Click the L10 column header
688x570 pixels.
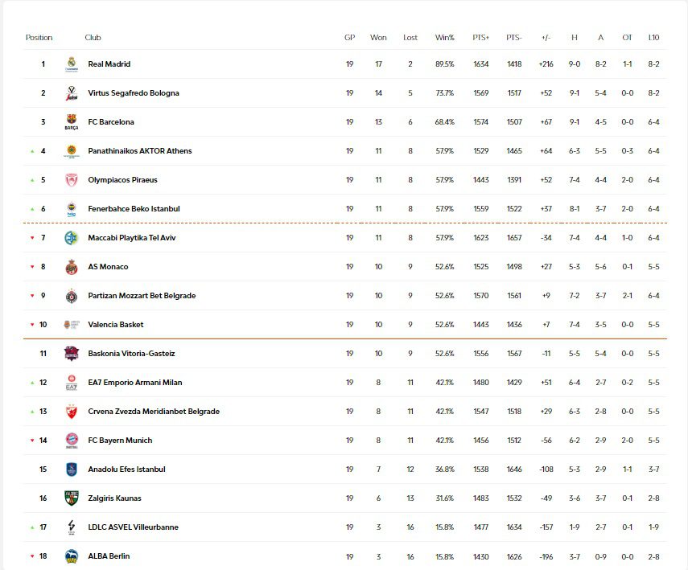pyautogui.click(x=653, y=38)
